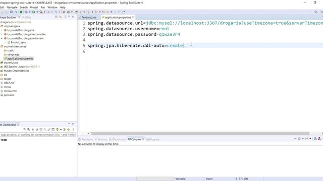Viewport: 323px width, 181px height.
Task: Collapse the br.pro.delfino.drogaria.domain package
Action: tap(2, 38)
